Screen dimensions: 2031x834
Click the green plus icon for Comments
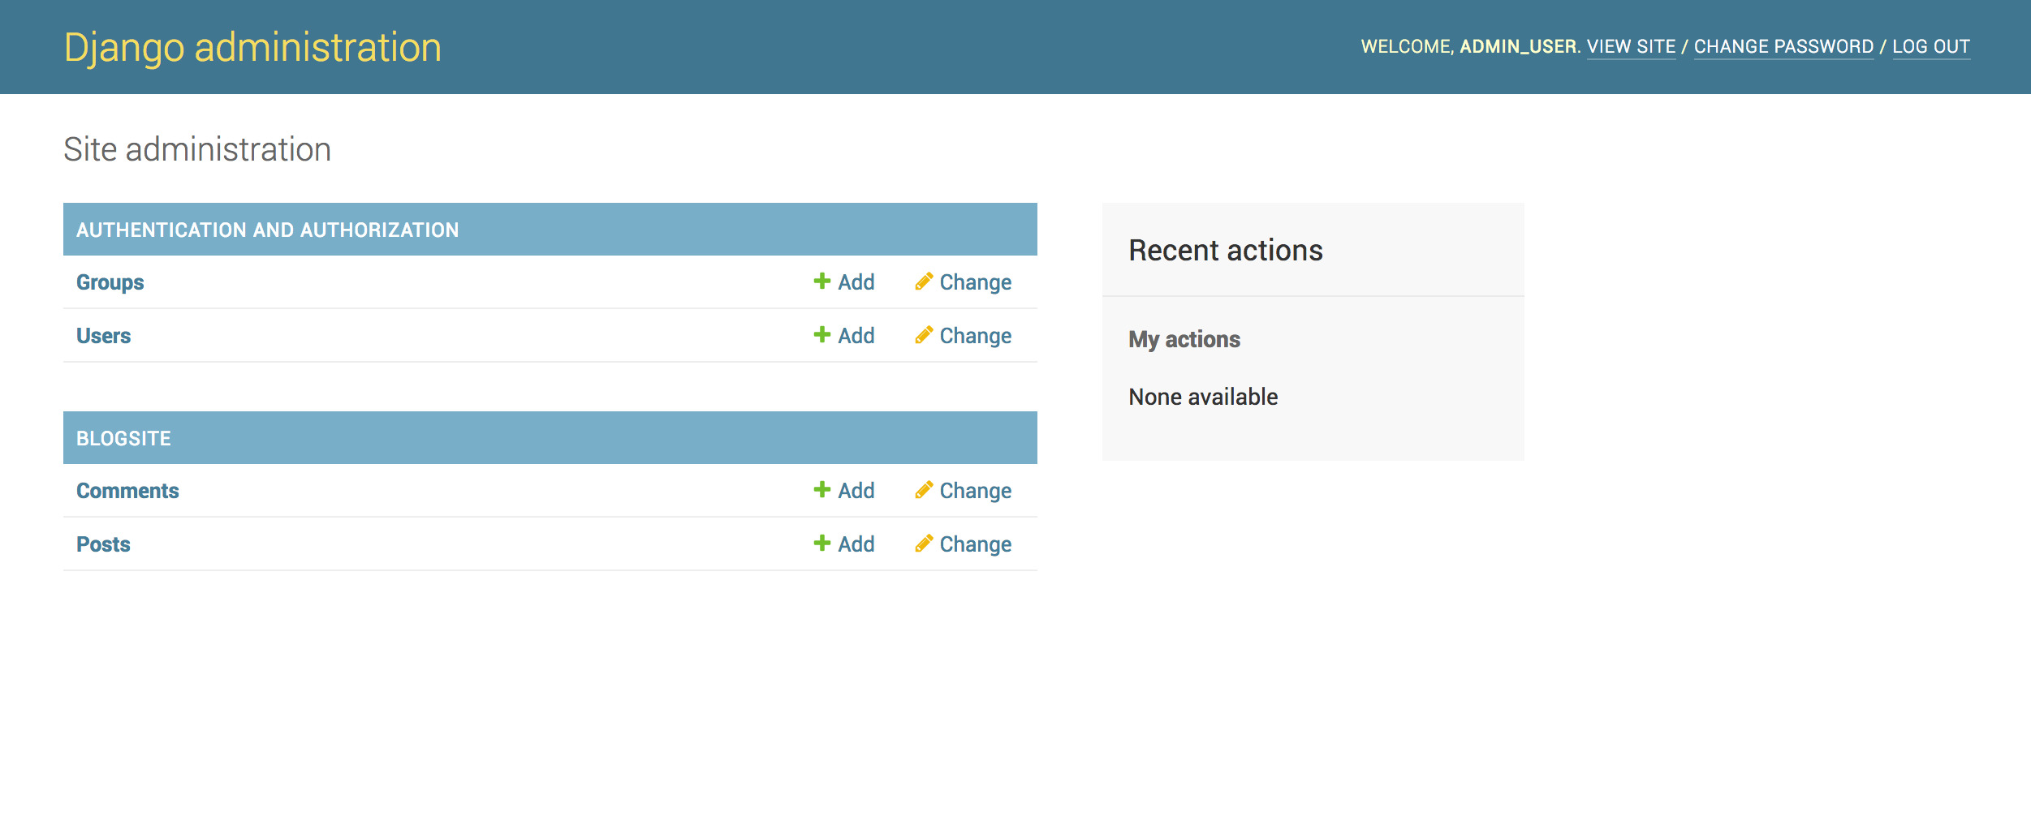[x=821, y=490]
